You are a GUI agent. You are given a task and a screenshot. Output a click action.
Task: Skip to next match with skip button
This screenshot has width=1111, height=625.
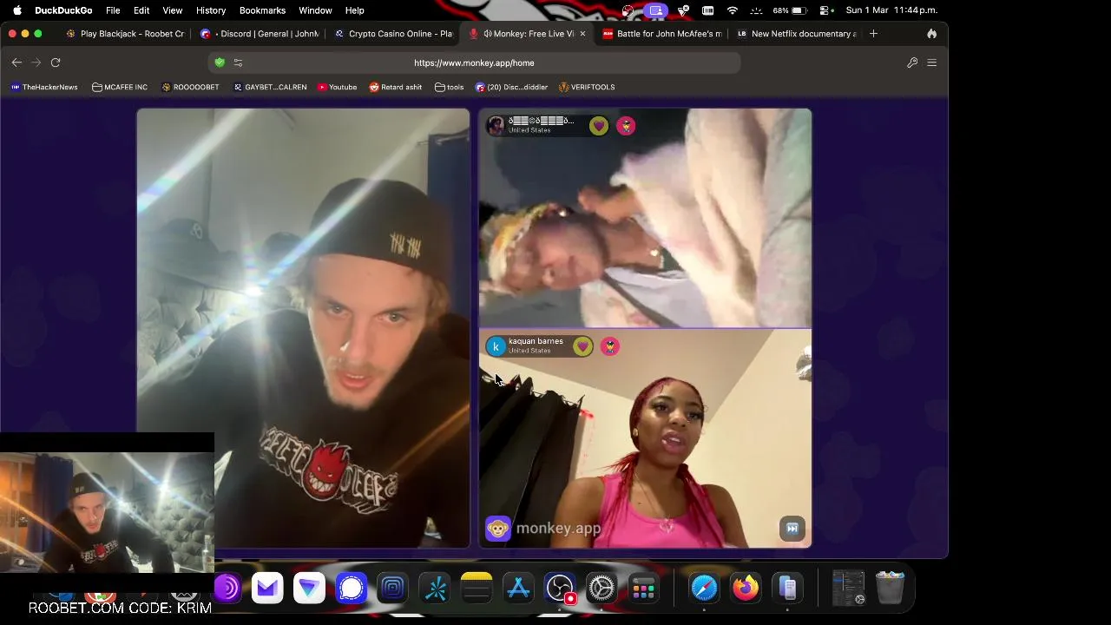pos(792,528)
